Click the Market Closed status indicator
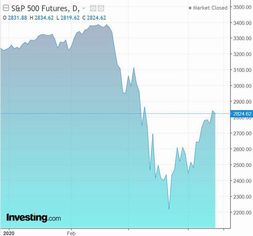253x236 pixels. point(208,8)
